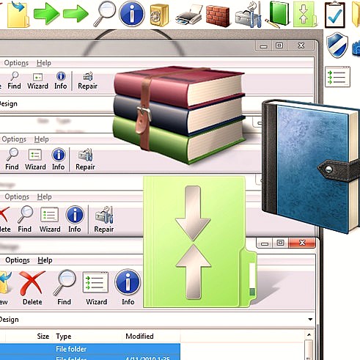Click the large blue Info icon in bottom toolbar

[128, 282]
